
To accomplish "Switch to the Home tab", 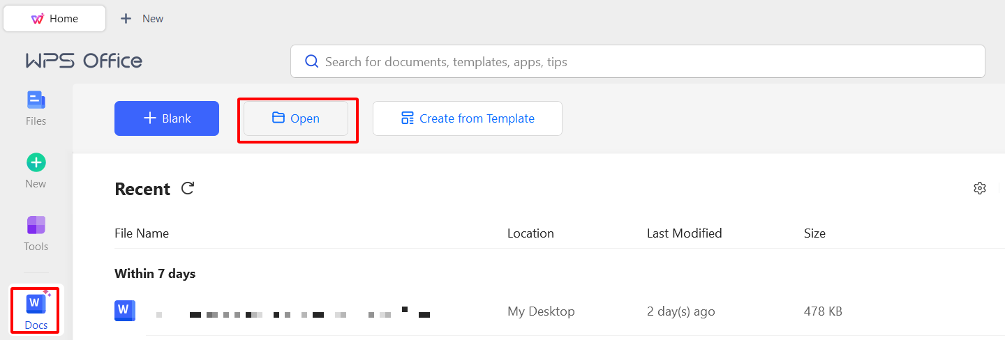I will pos(55,19).
